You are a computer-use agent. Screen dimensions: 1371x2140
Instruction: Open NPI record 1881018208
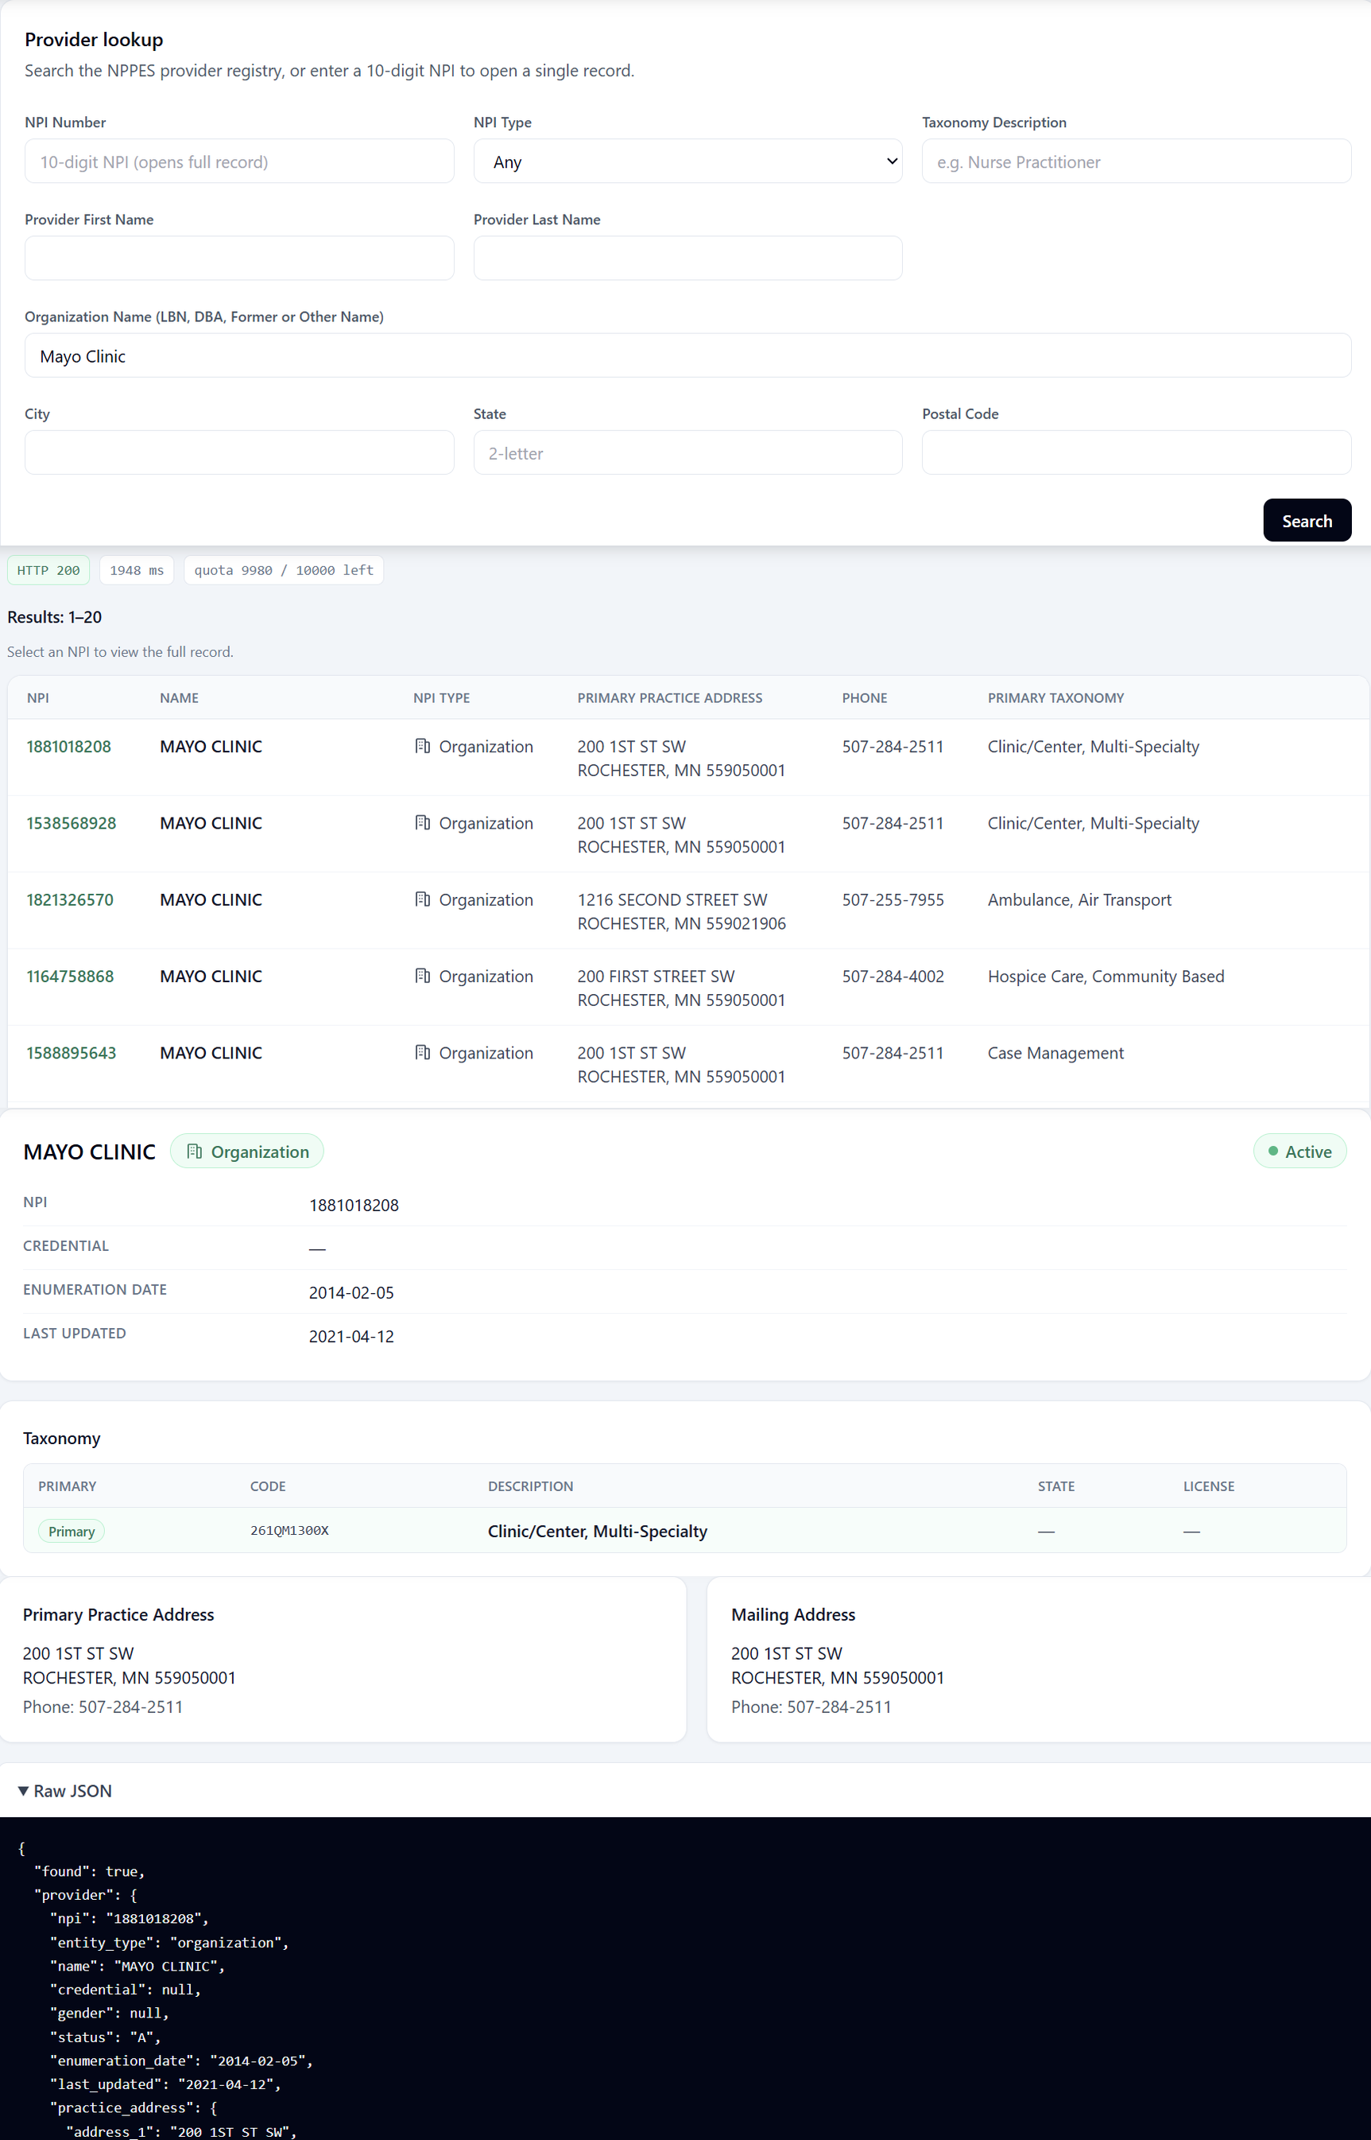point(68,746)
